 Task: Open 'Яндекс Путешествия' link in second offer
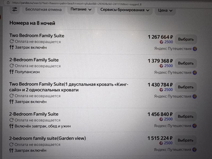coord(173,73)
